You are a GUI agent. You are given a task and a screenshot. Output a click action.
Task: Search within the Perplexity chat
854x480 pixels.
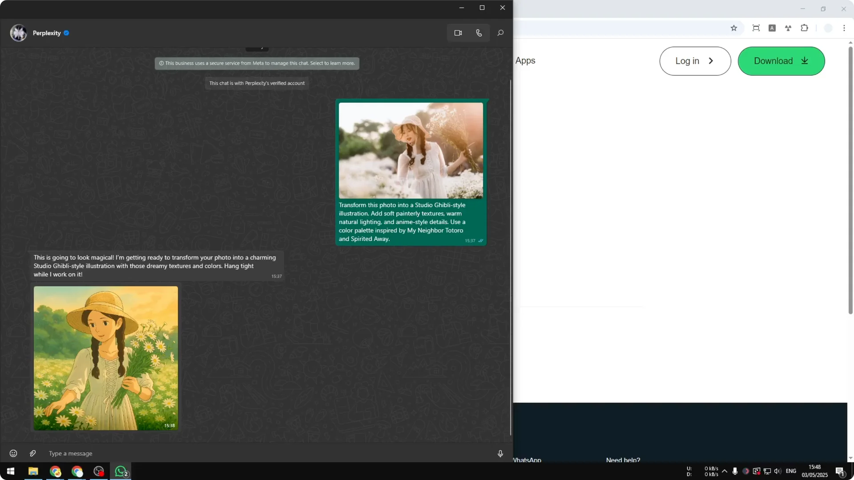(500, 33)
